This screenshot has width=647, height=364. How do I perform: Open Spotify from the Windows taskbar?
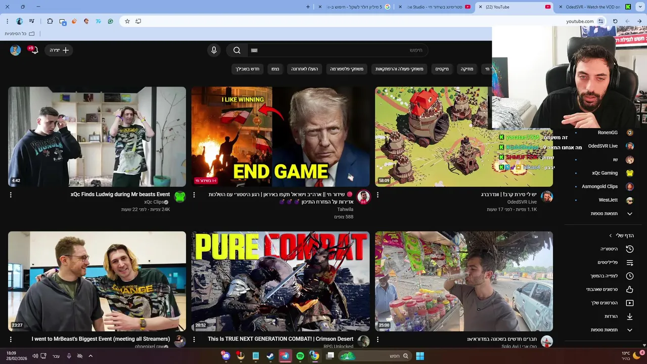(x=300, y=356)
